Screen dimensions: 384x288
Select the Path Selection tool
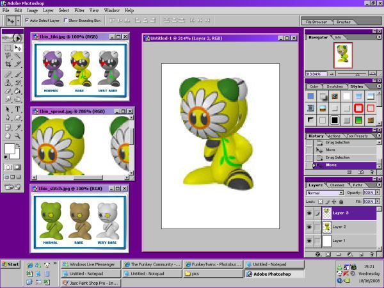pyautogui.click(x=8, y=109)
